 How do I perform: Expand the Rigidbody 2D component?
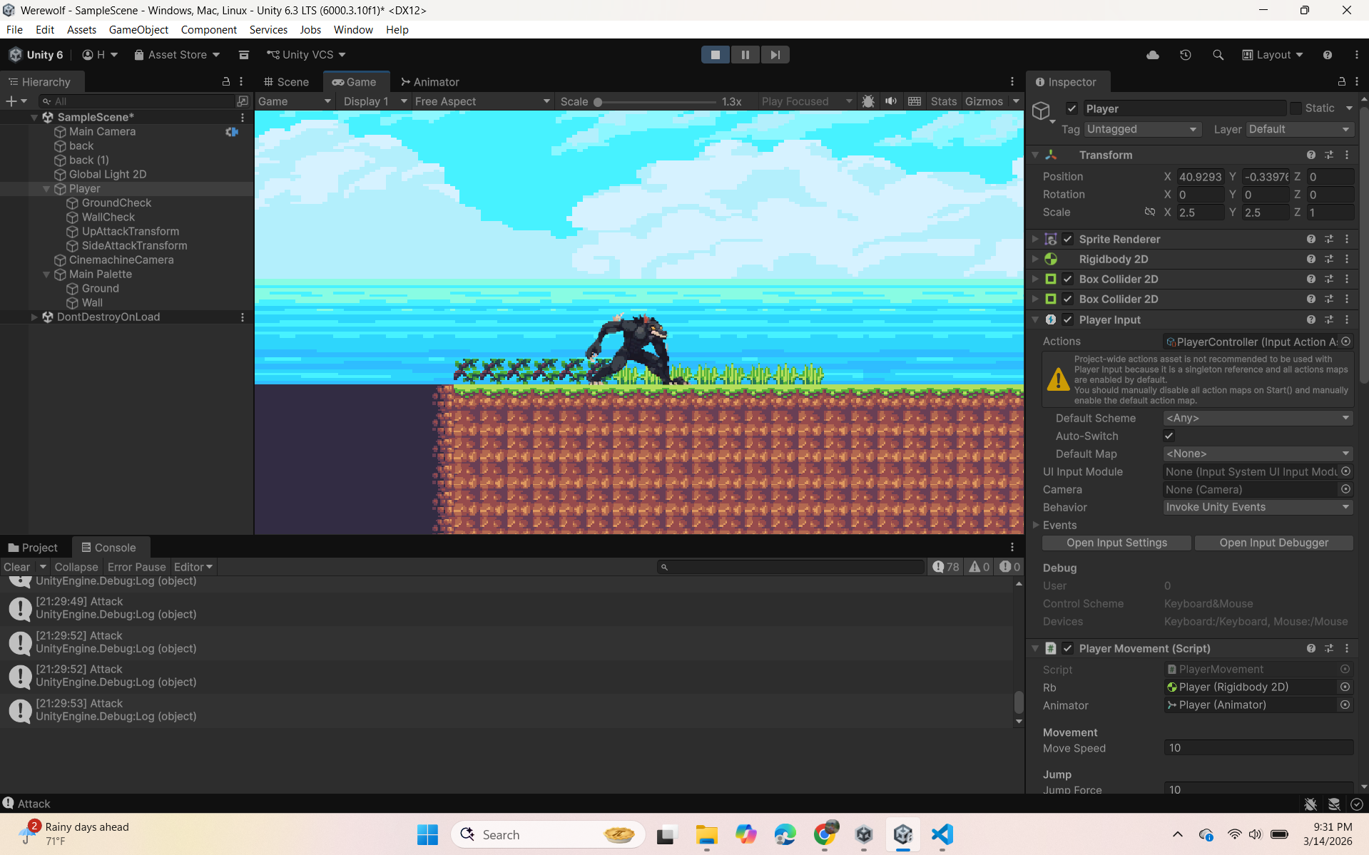1035,259
